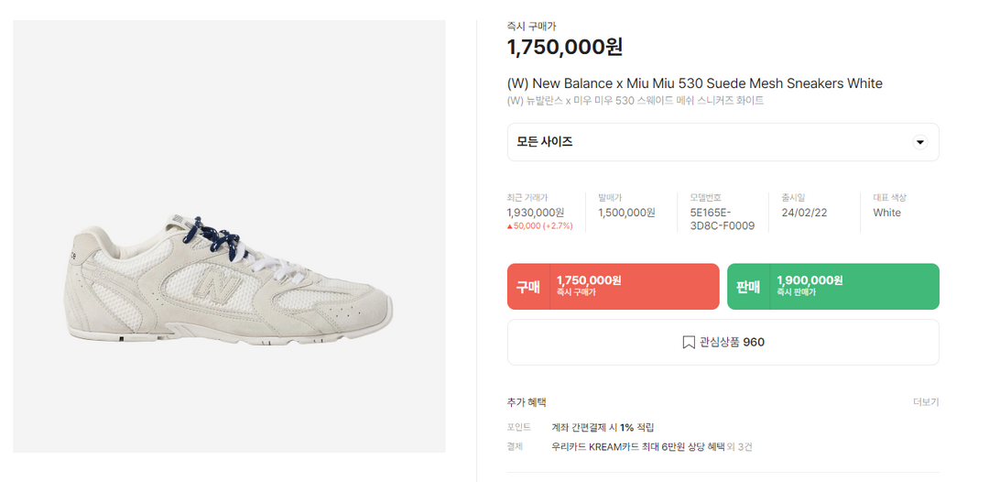This screenshot has width=989, height=482.
Task: Click the large 1,750,000원 price at top
Action: (564, 47)
